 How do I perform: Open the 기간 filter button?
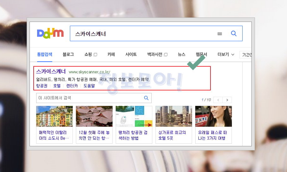pyautogui.click(x=246, y=55)
